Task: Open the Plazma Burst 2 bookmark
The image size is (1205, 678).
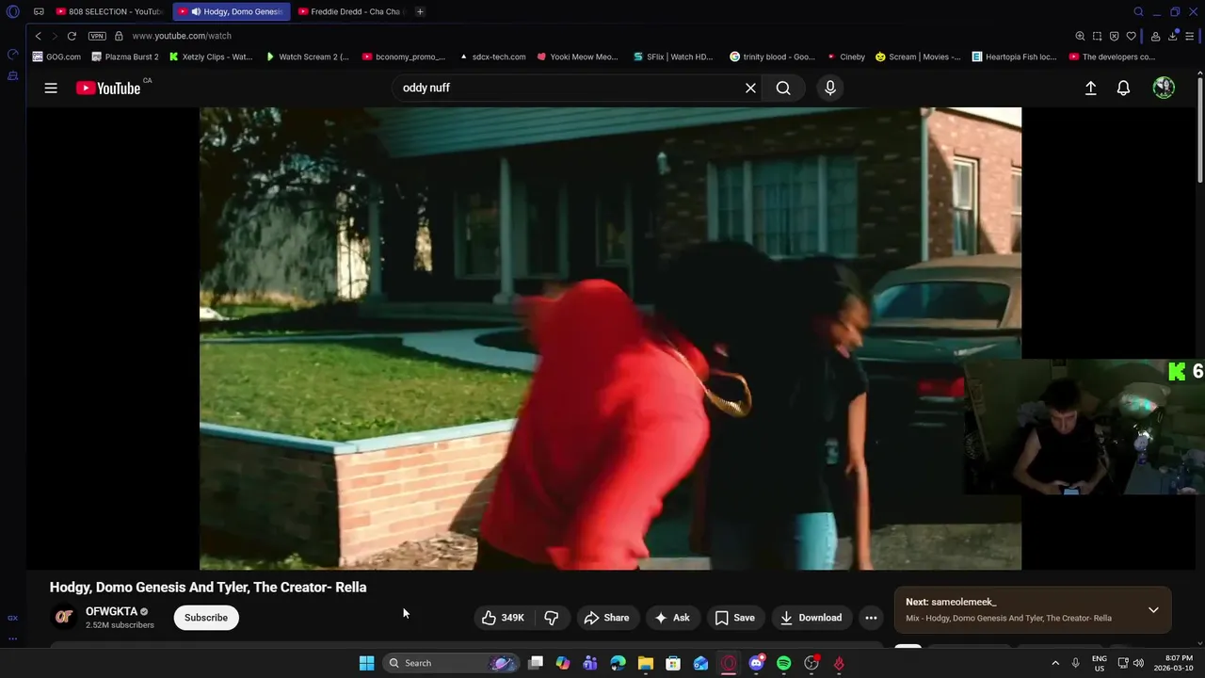Action: coord(125,56)
